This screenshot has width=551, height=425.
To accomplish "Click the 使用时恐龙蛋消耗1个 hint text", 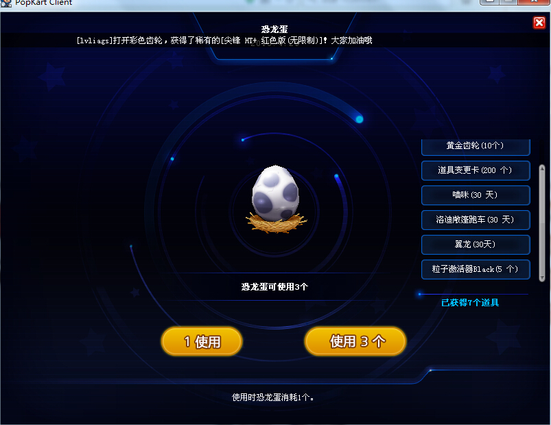I will pyautogui.click(x=272, y=398).
